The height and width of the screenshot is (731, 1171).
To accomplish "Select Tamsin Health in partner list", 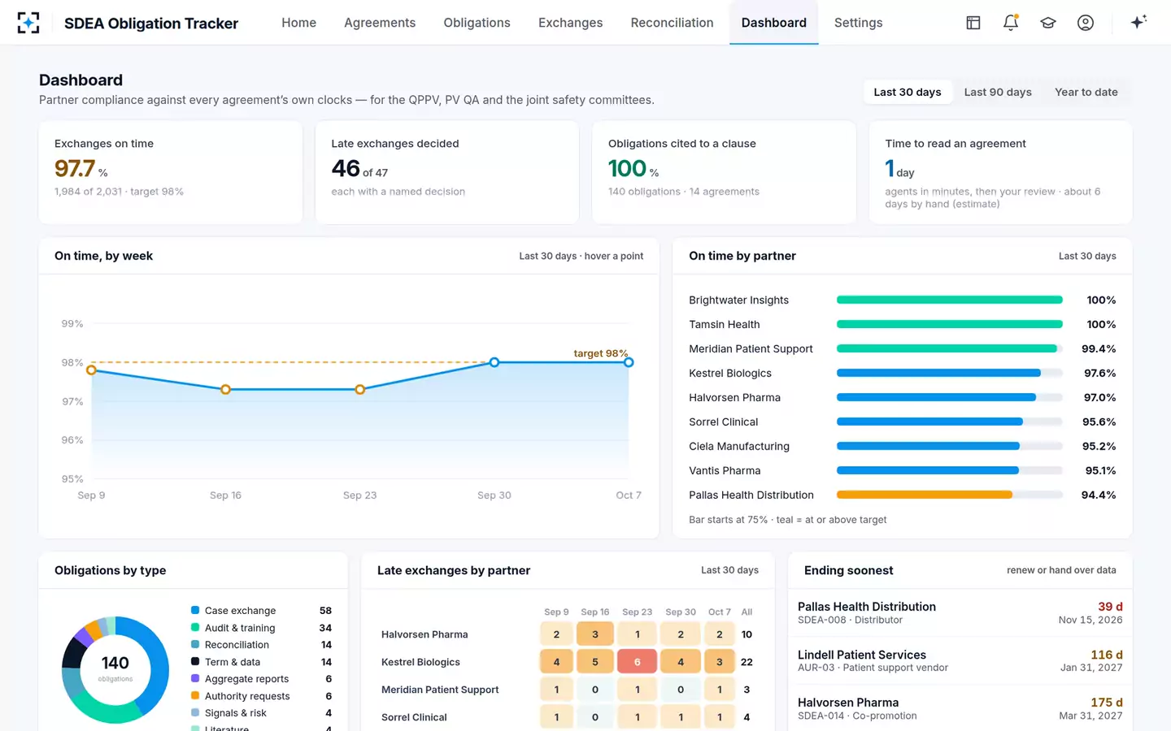I will [x=902, y=324].
